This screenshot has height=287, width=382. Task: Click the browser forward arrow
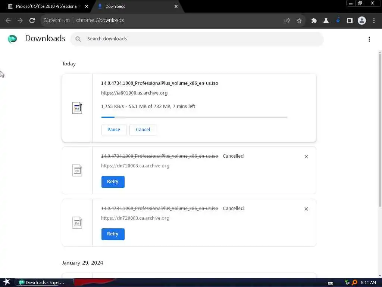click(x=20, y=21)
